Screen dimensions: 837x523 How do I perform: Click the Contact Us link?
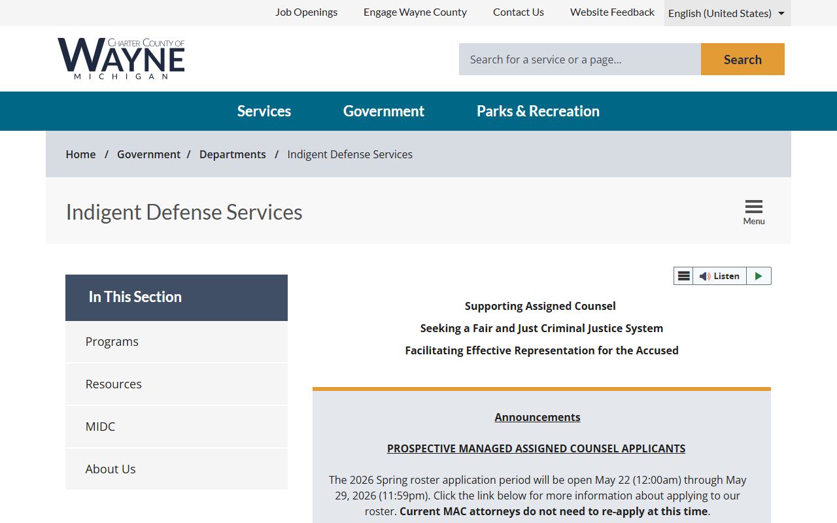[519, 12]
